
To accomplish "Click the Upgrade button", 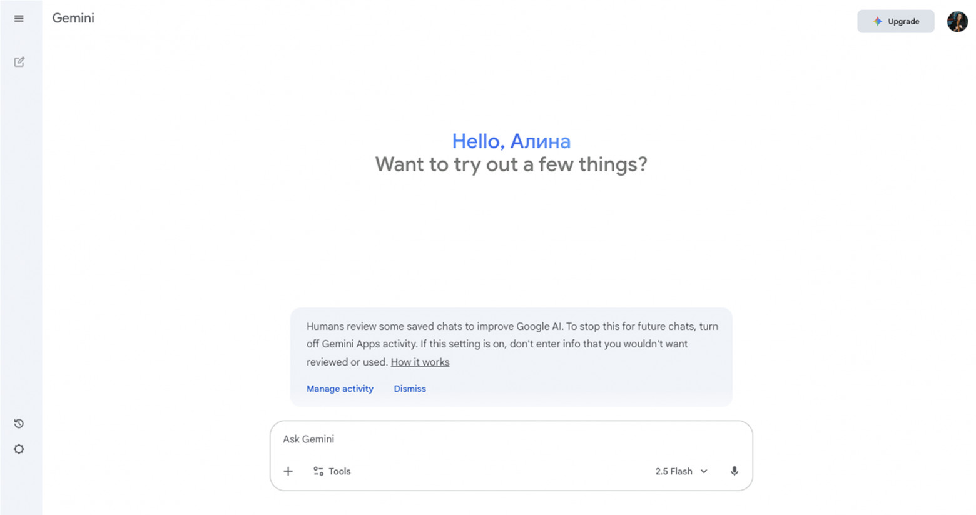I will [x=896, y=21].
